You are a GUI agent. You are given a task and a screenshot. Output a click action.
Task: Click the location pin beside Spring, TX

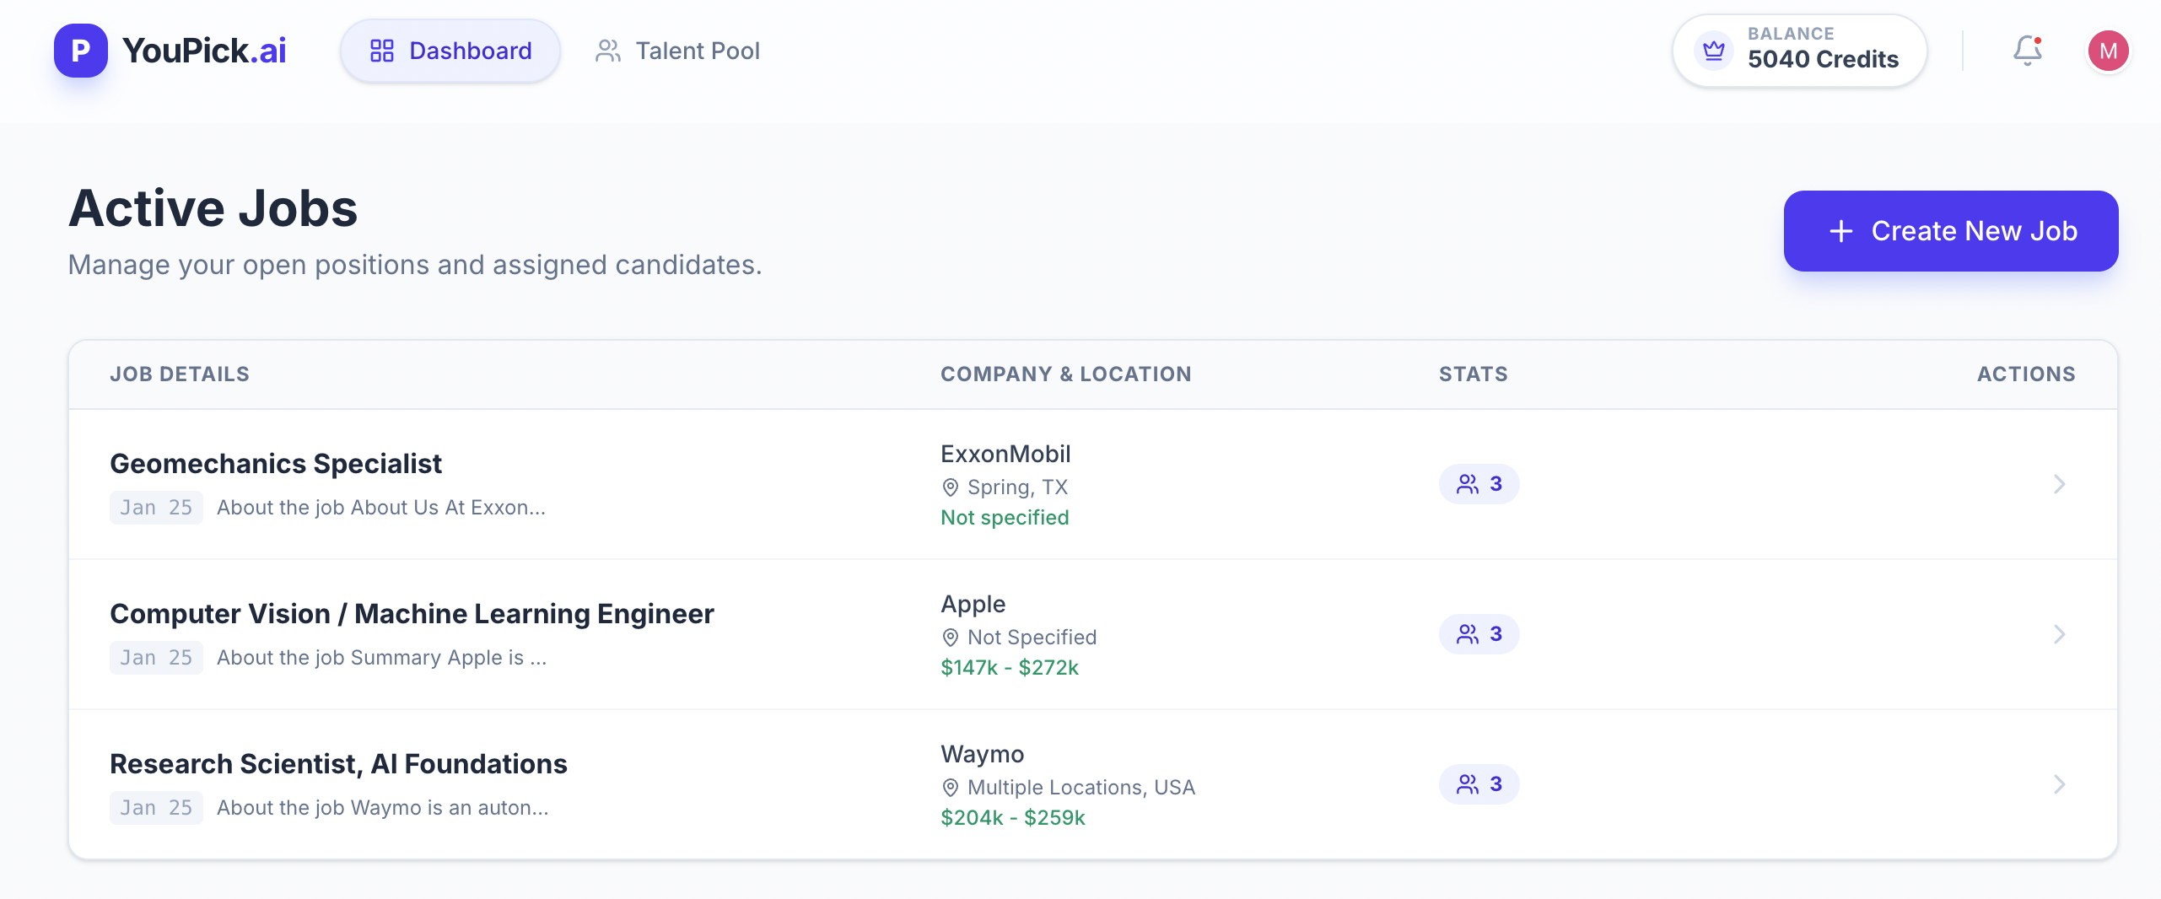pos(951,487)
